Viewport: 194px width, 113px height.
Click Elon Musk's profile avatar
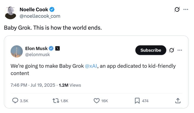click(17, 51)
